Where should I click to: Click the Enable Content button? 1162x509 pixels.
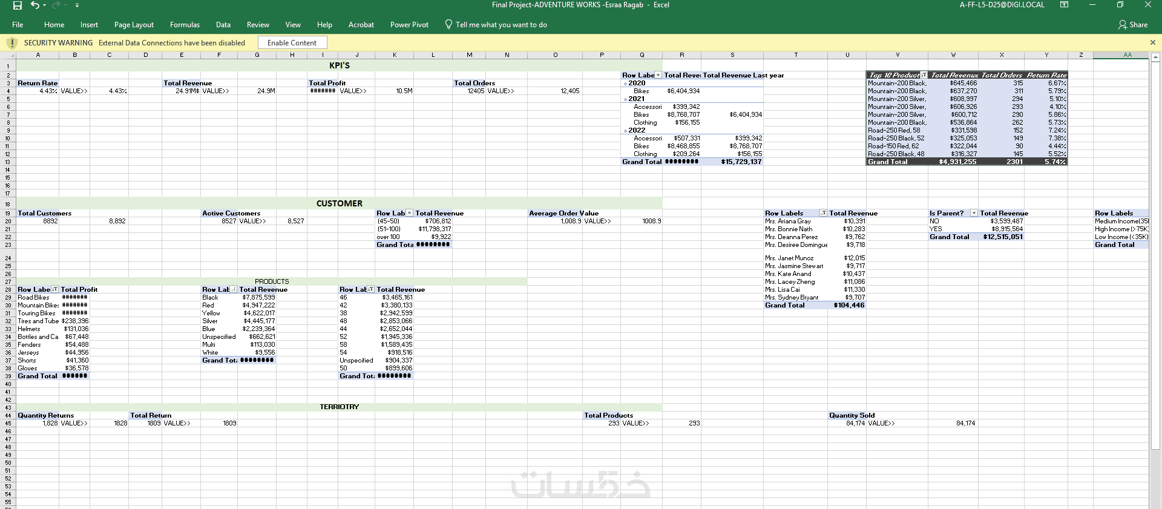tap(292, 42)
